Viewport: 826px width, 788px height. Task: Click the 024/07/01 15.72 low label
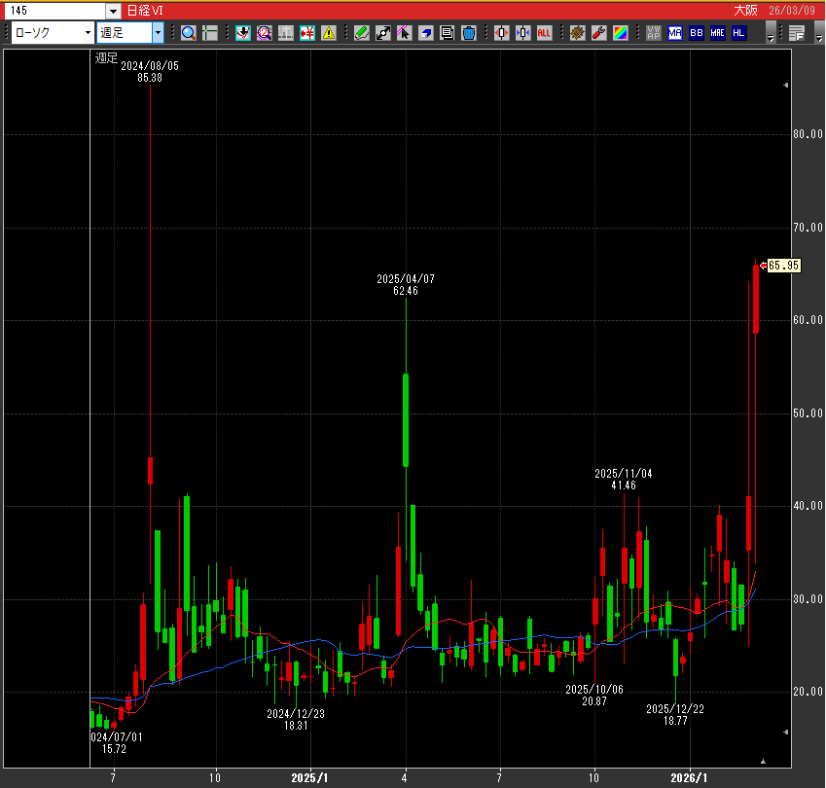[117, 742]
